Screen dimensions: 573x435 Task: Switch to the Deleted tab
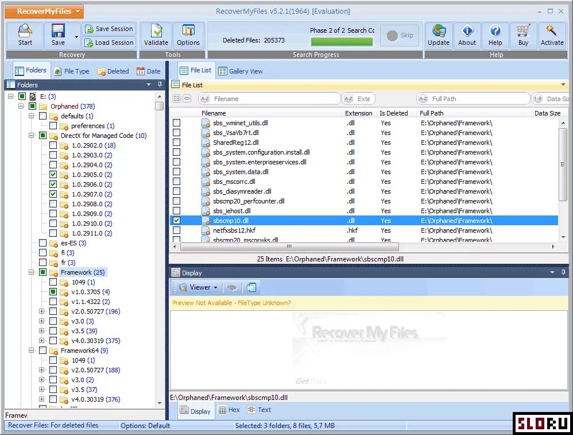tap(113, 71)
